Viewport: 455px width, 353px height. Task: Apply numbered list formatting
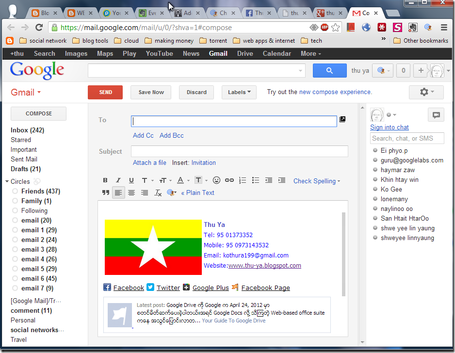(x=243, y=180)
